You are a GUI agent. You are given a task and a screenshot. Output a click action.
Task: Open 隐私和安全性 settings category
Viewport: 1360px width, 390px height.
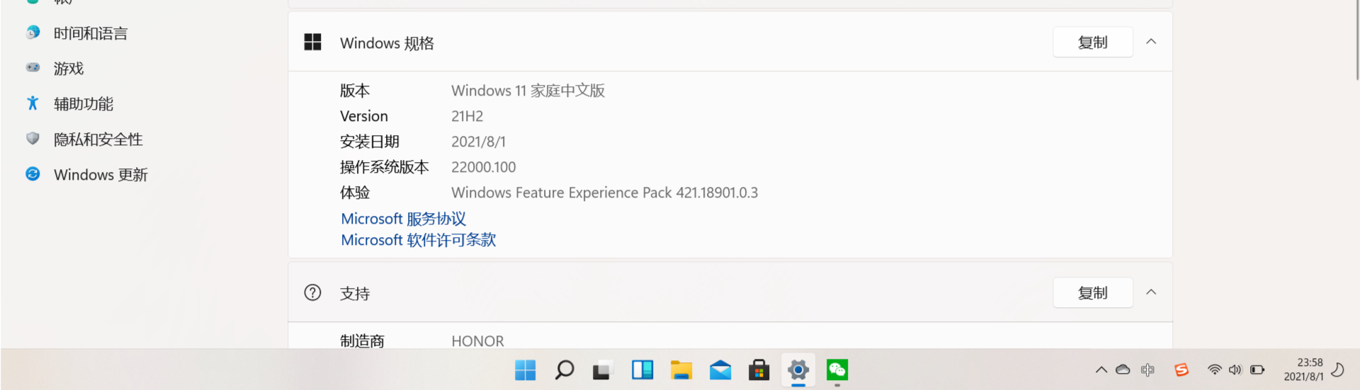pos(98,139)
